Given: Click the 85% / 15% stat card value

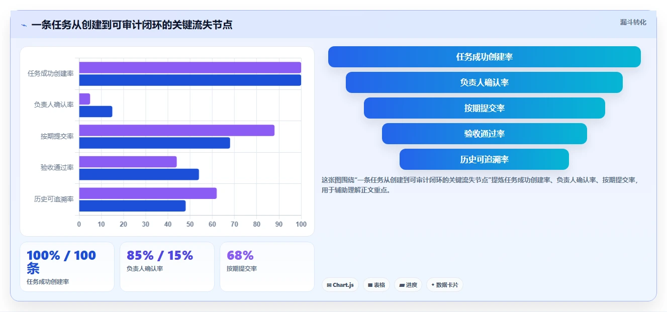Looking at the screenshot, I should 160,255.
